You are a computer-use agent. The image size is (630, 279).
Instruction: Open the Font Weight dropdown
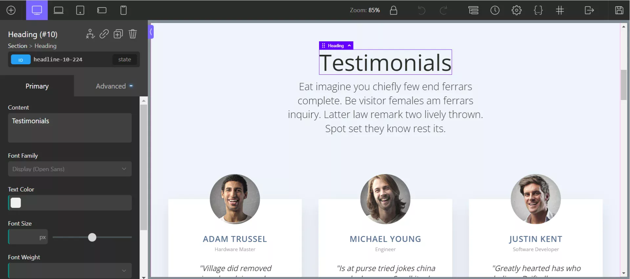pyautogui.click(x=70, y=270)
